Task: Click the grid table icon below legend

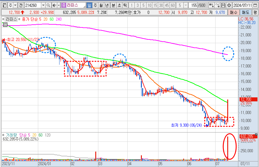Action: 5,25
